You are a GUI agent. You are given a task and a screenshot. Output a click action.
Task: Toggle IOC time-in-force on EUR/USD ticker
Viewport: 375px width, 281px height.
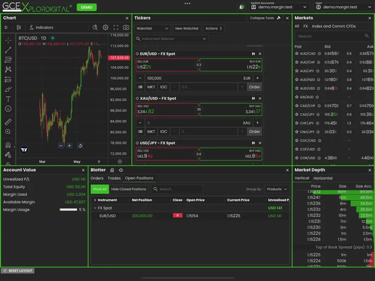pos(164,87)
